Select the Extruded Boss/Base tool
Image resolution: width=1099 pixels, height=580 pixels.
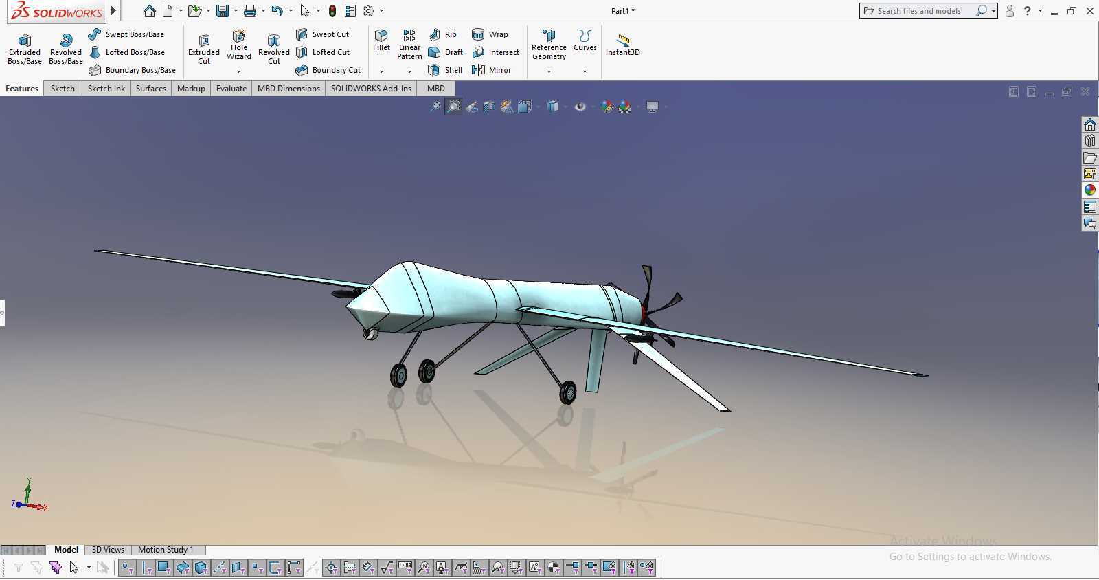pyautogui.click(x=25, y=49)
